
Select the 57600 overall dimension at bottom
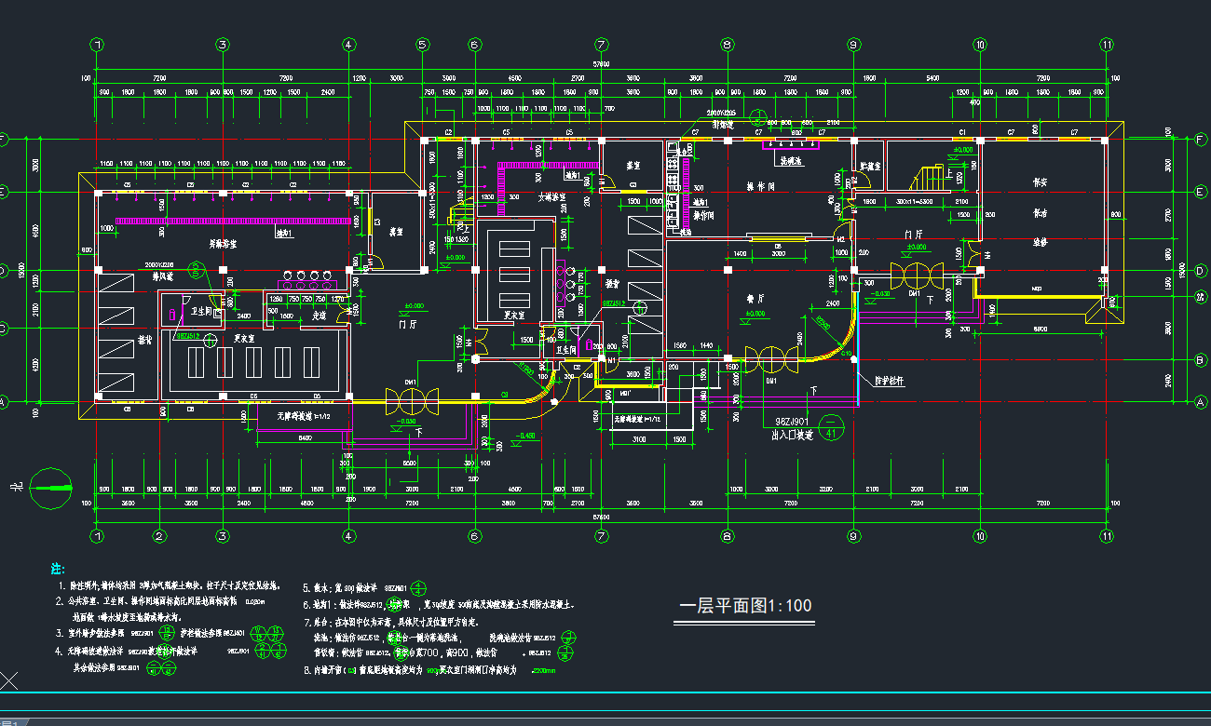pos(602,515)
